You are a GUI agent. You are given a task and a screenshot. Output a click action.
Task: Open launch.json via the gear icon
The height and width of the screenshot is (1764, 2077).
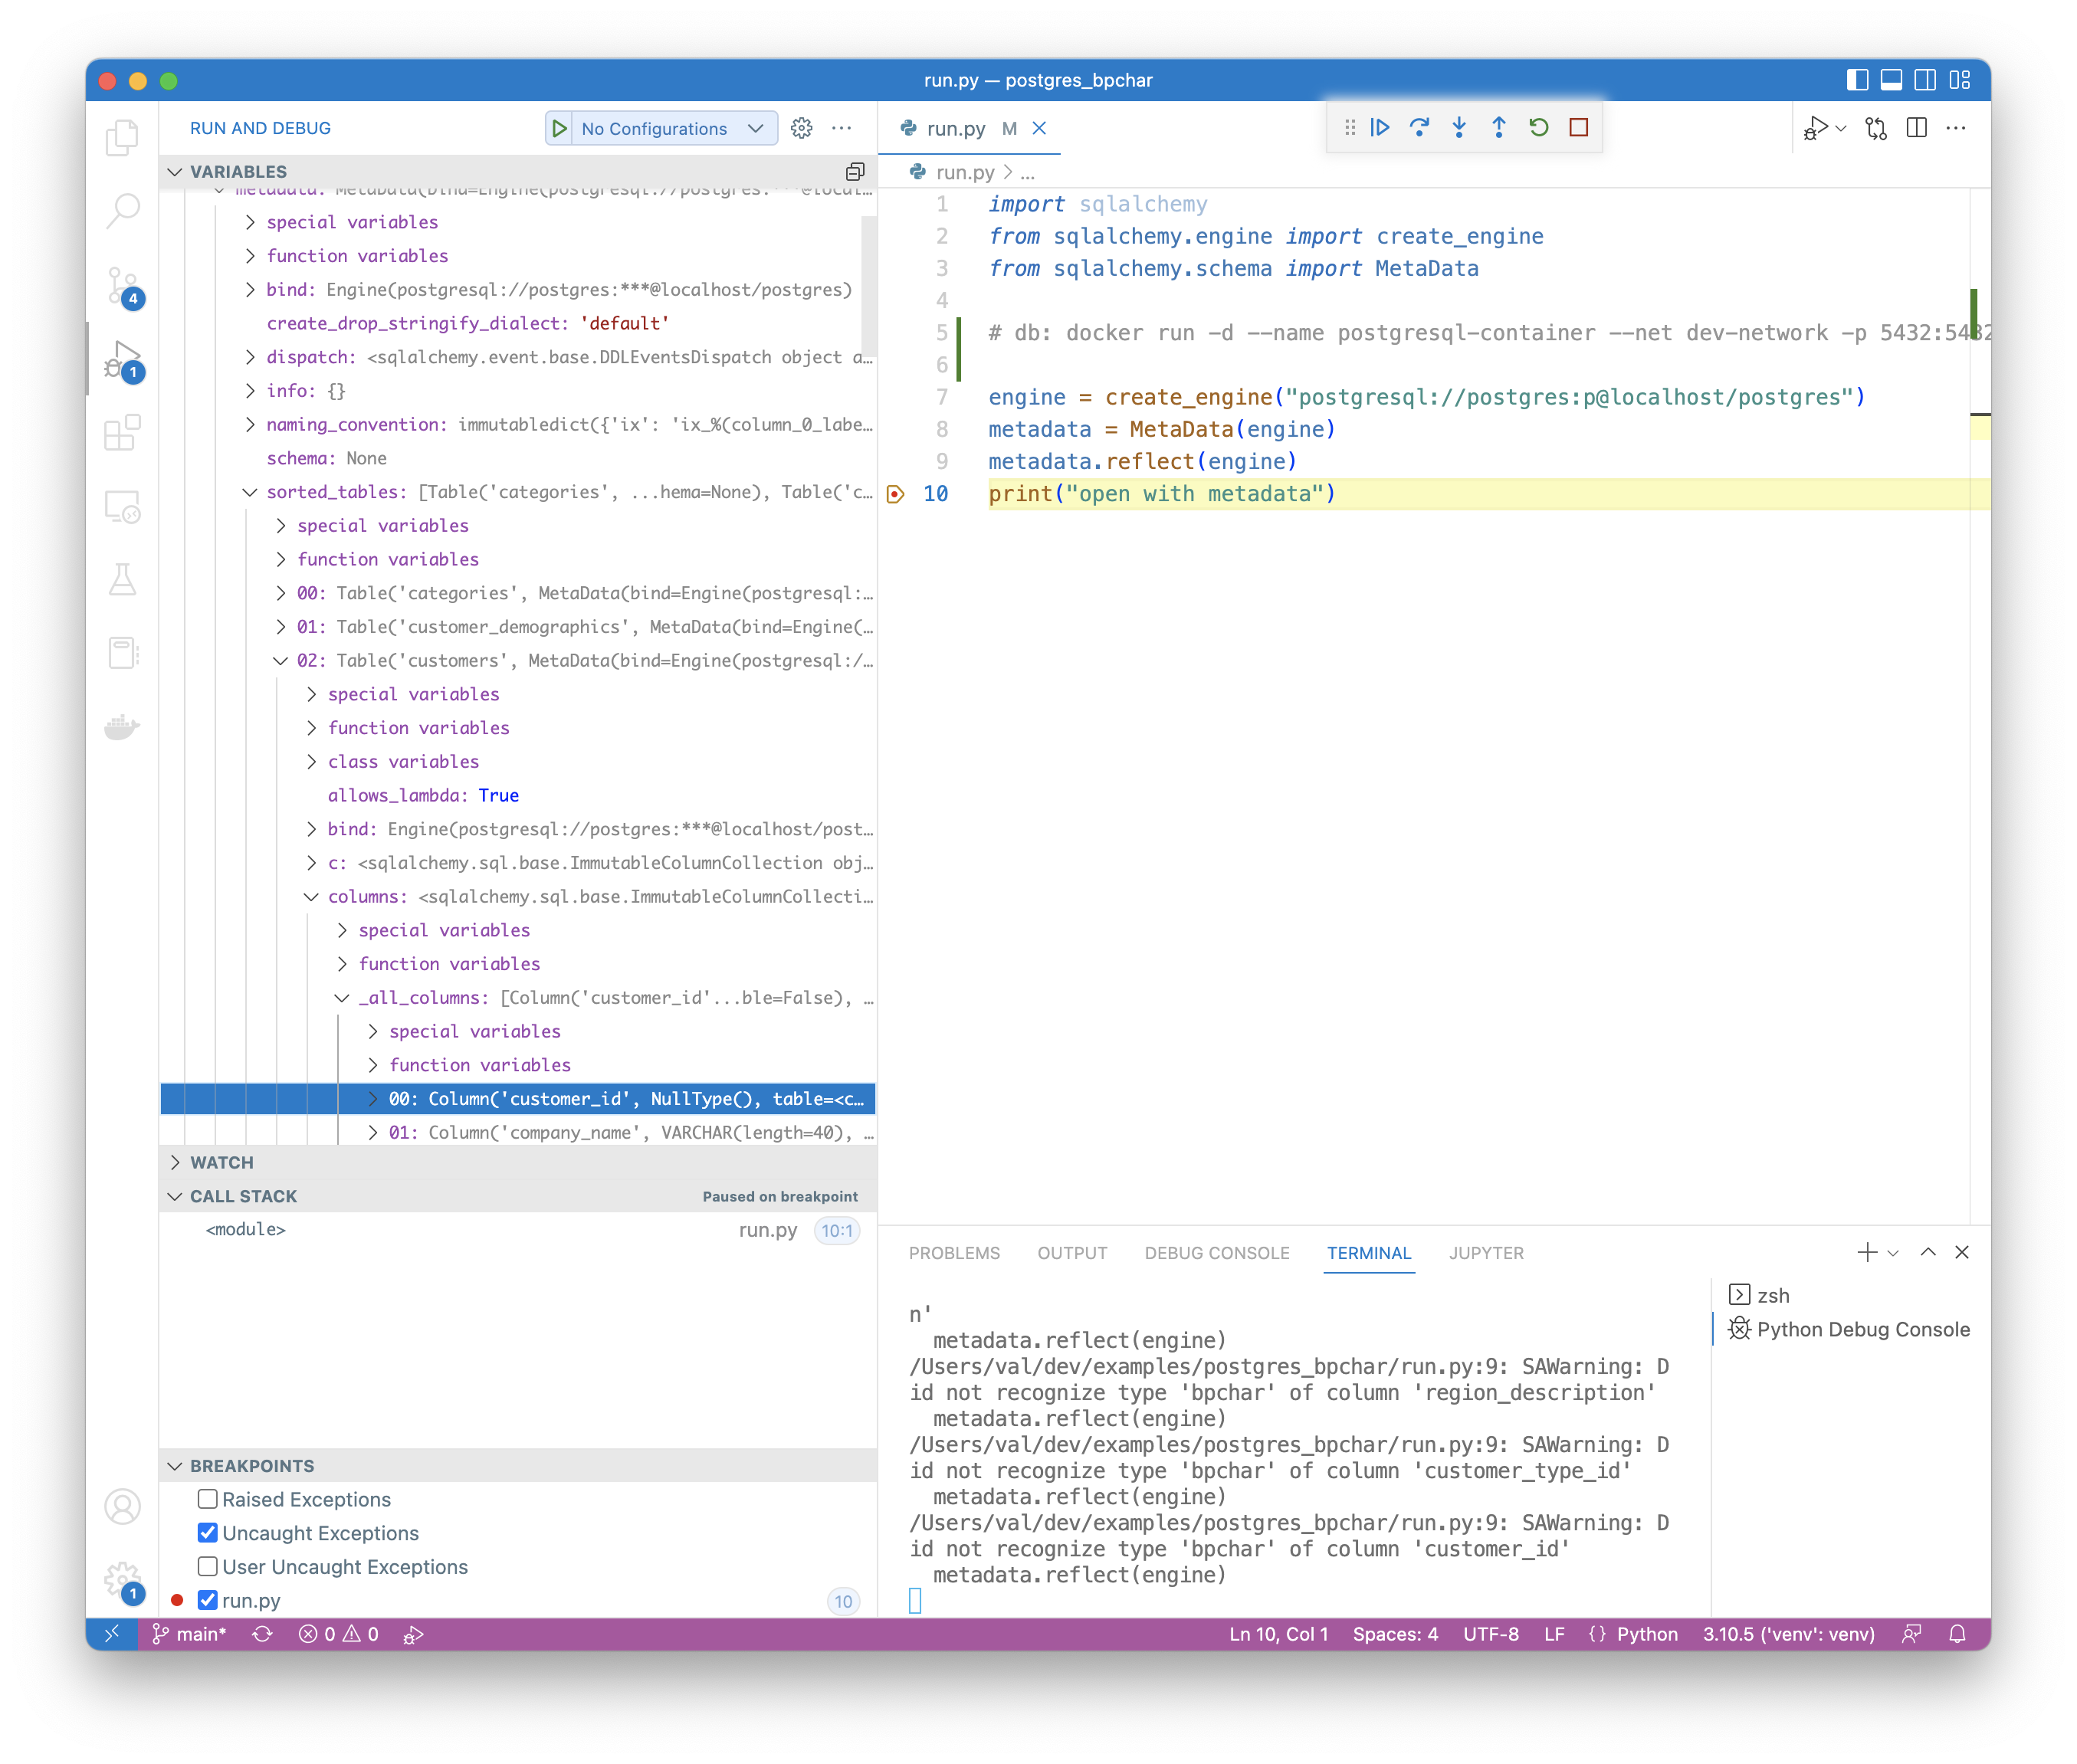[801, 128]
